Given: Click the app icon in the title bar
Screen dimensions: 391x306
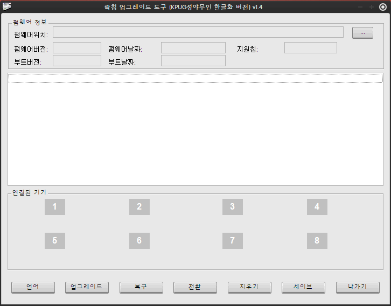Looking at the screenshot, I should [x=6, y=6].
